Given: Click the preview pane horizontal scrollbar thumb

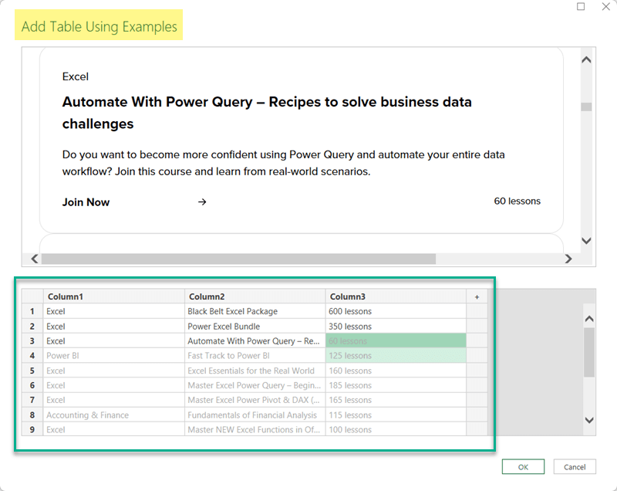Looking at the screenshot, I should [x=238, y=259].
